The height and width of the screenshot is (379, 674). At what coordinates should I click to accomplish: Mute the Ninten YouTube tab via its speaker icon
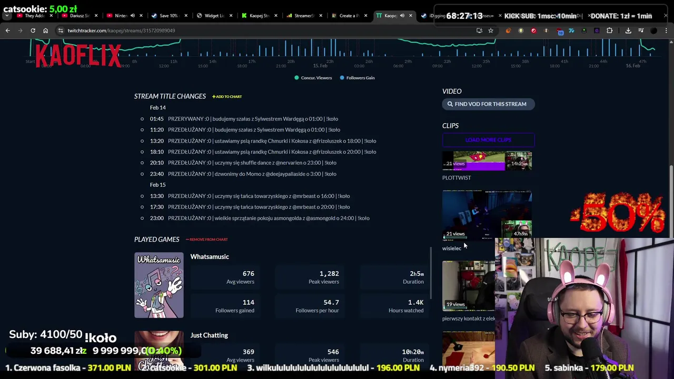pos(132,16)
